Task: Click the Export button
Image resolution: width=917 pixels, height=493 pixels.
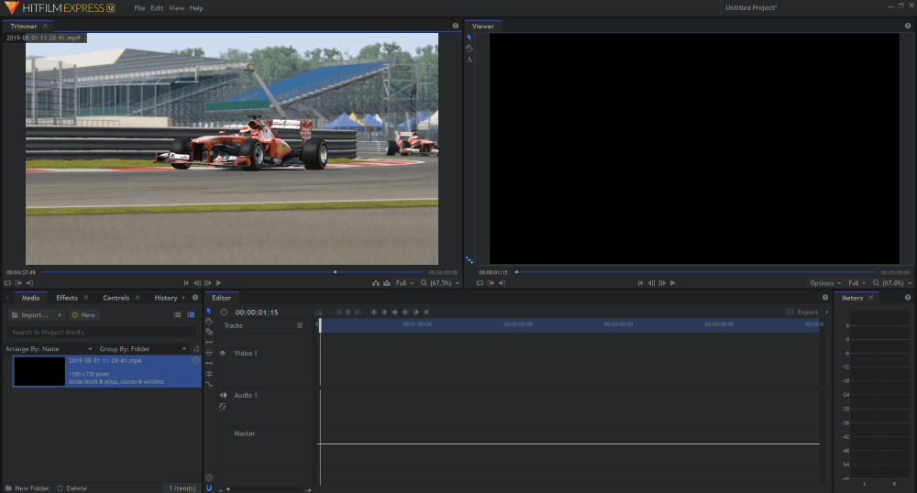Action: (802, 312)
